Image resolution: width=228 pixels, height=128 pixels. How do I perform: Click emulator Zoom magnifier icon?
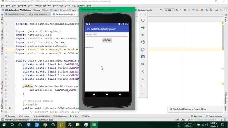coord(143,64)
